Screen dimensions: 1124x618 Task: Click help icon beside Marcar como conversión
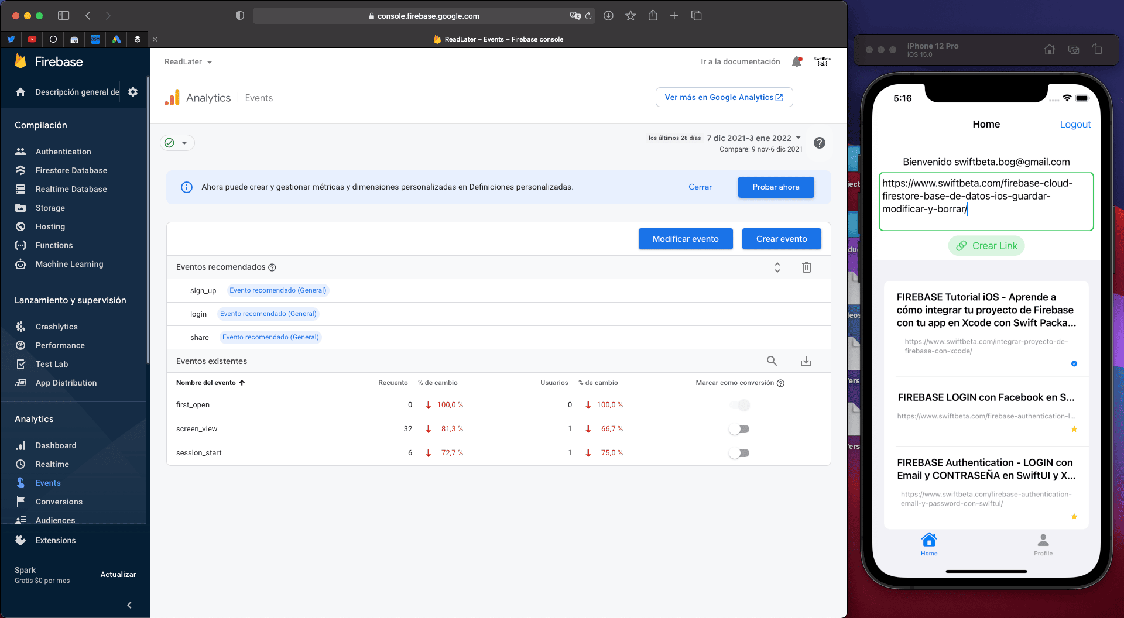[780, 383]
